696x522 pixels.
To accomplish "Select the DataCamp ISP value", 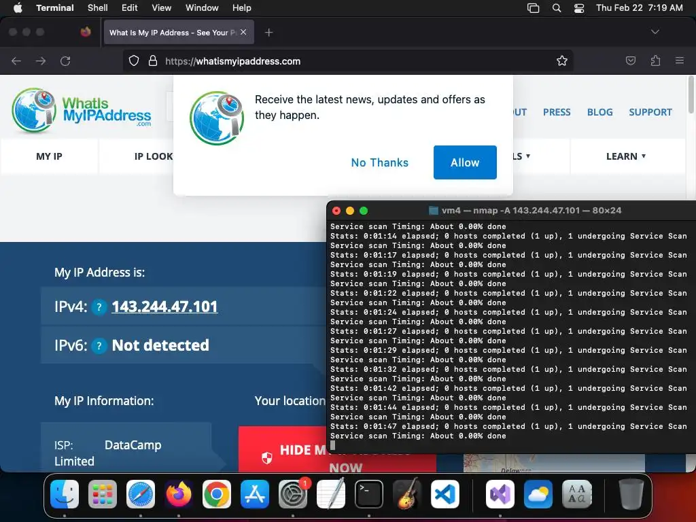I will (x=133, y=445).
